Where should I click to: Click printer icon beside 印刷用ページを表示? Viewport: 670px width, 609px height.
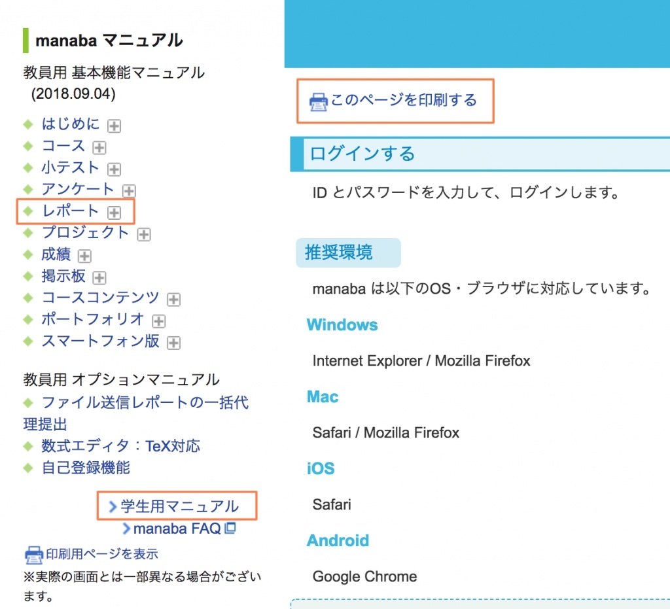(x=34, y=555)
